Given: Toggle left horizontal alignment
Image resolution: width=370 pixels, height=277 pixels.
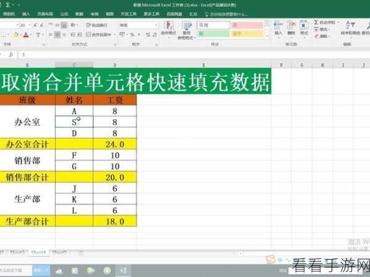Looking at the screenshot, I should tap(51, 35).
